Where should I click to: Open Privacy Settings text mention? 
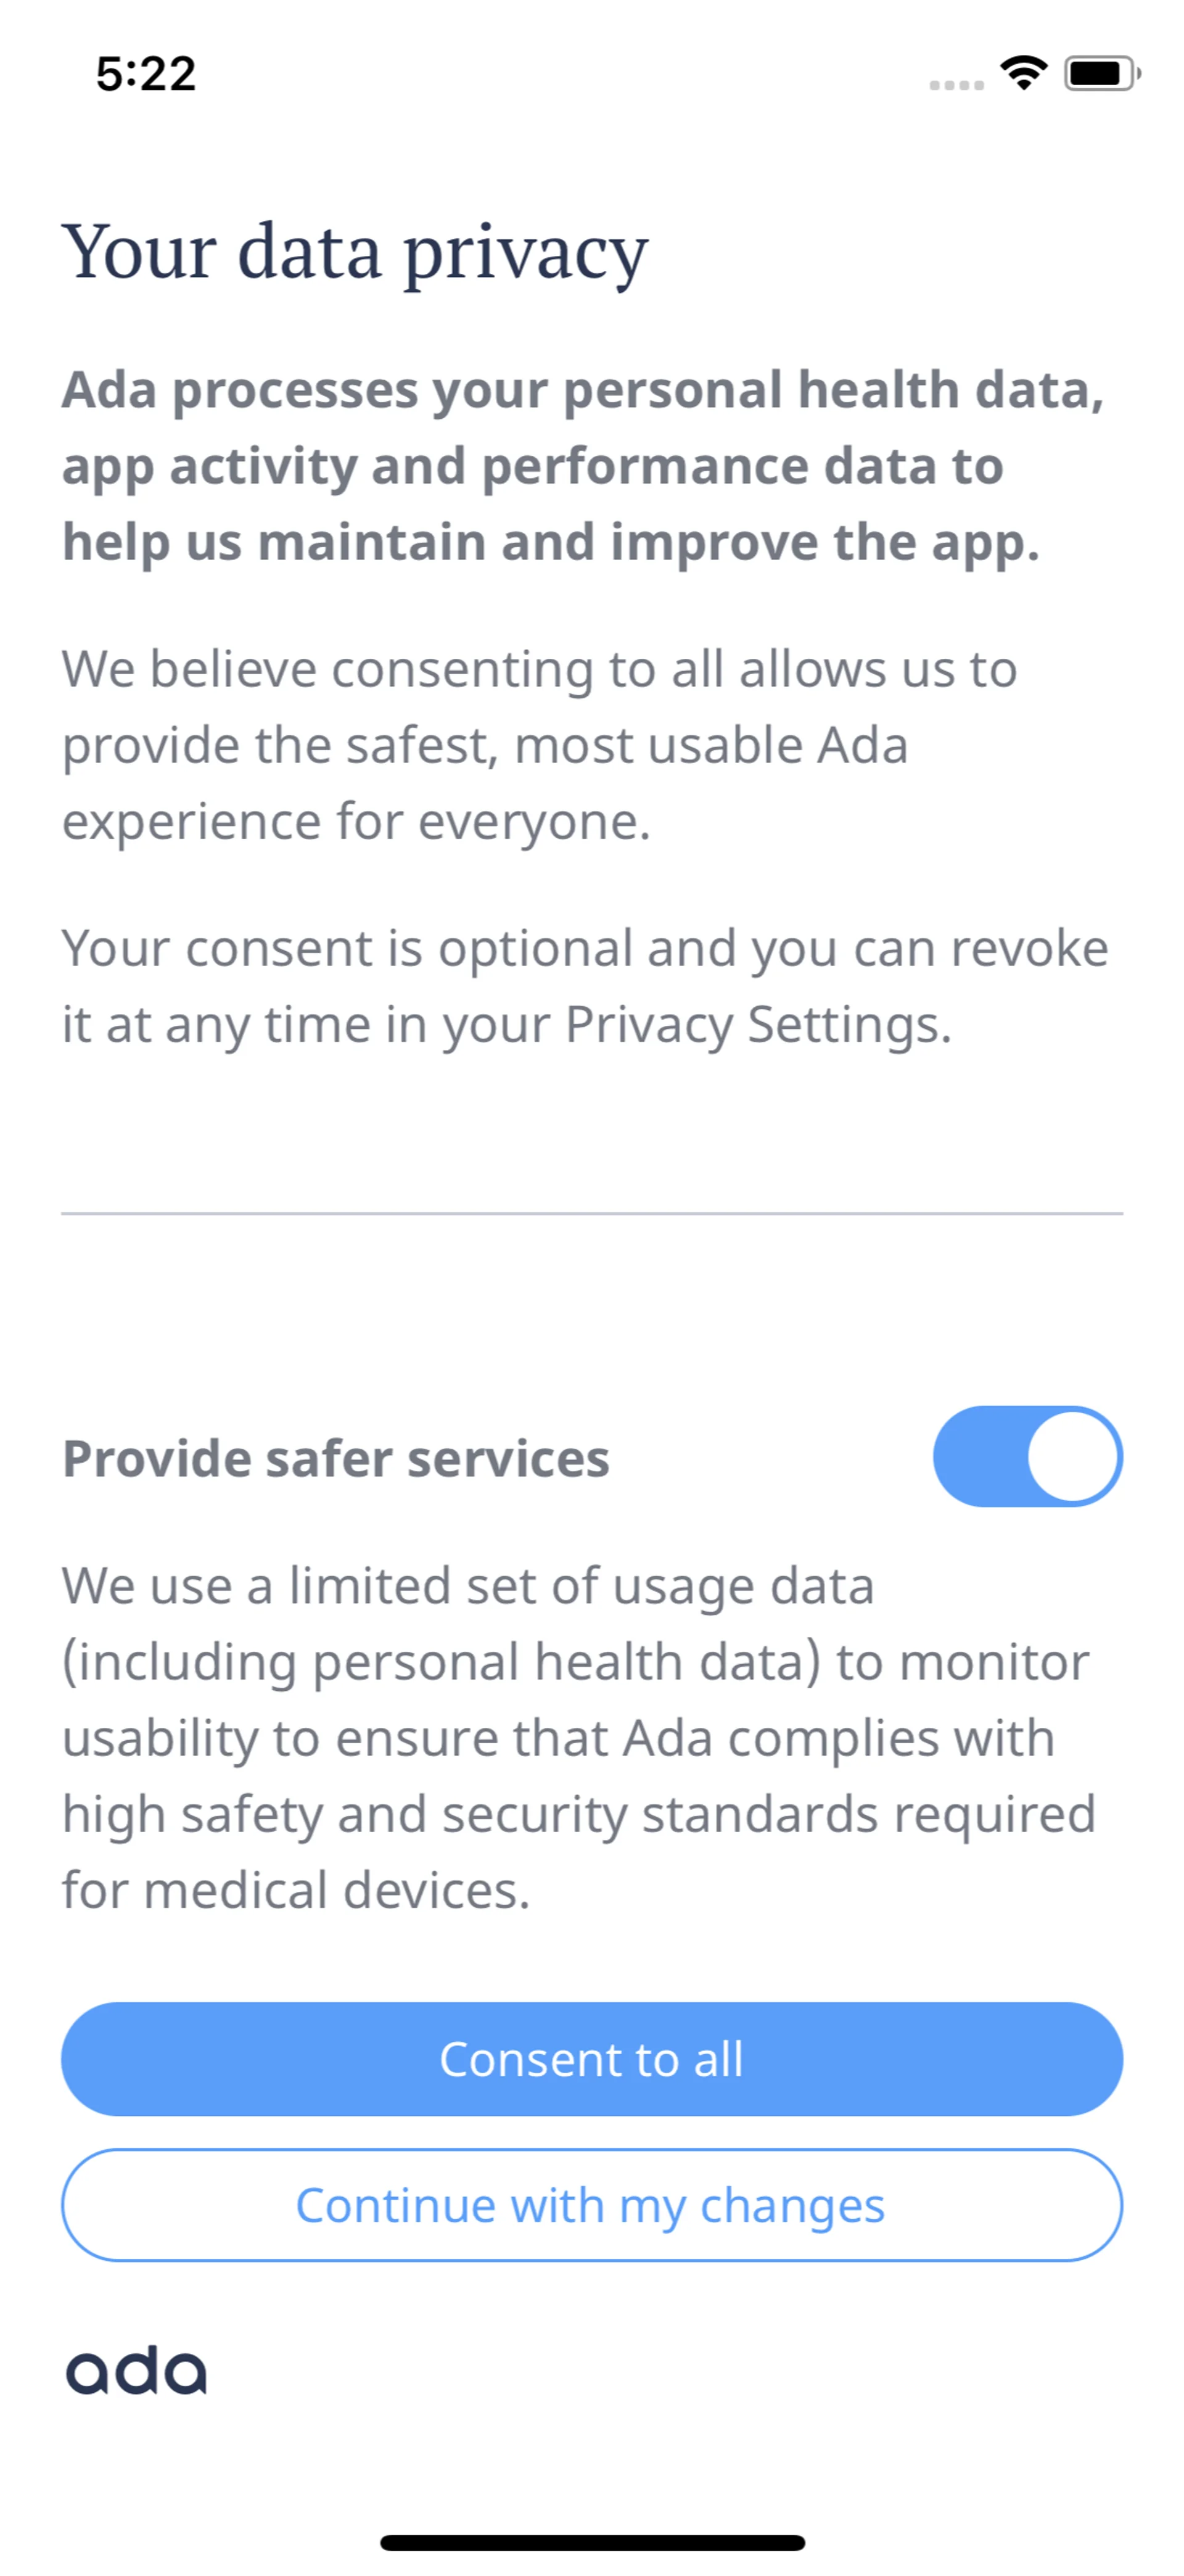pos(757,1025)
